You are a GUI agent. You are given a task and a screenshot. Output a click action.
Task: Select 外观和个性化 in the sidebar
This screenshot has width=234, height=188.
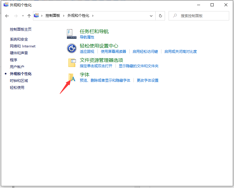(x=21, y=74)
